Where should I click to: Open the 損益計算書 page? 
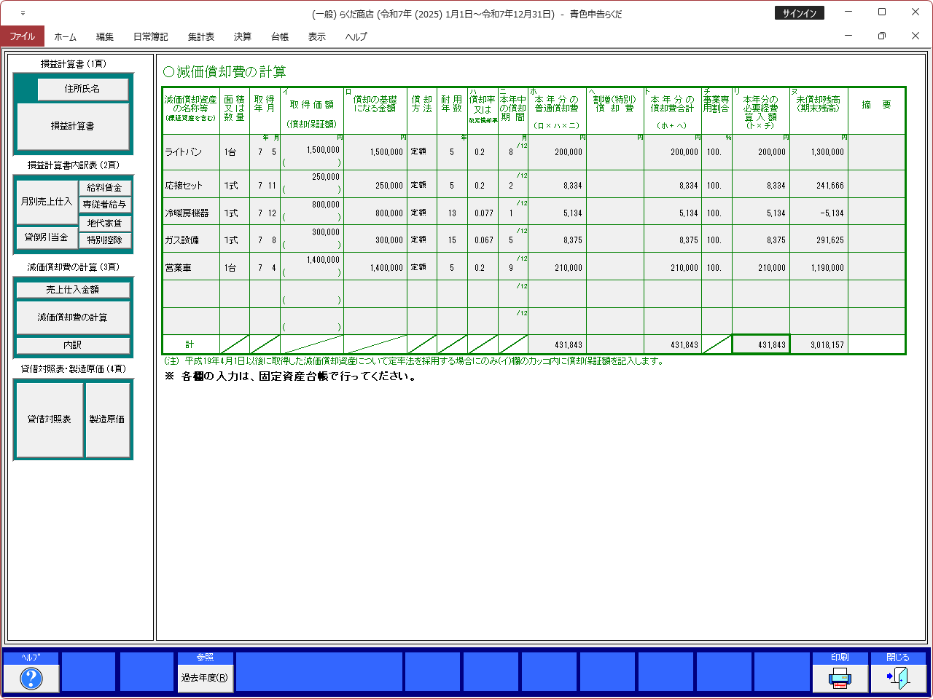[x=72, y=126]
